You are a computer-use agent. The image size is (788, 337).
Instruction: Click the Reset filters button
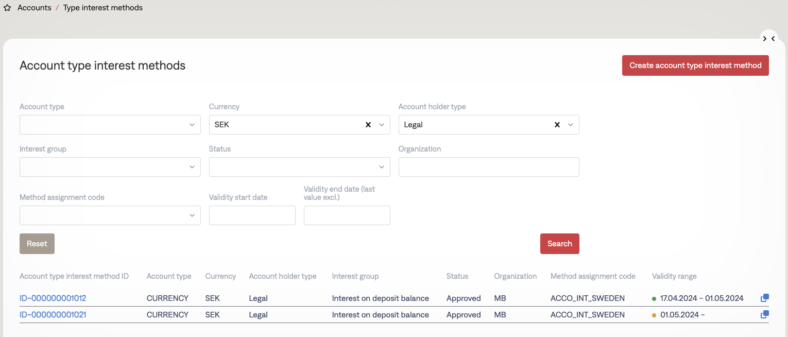point(37,244)
